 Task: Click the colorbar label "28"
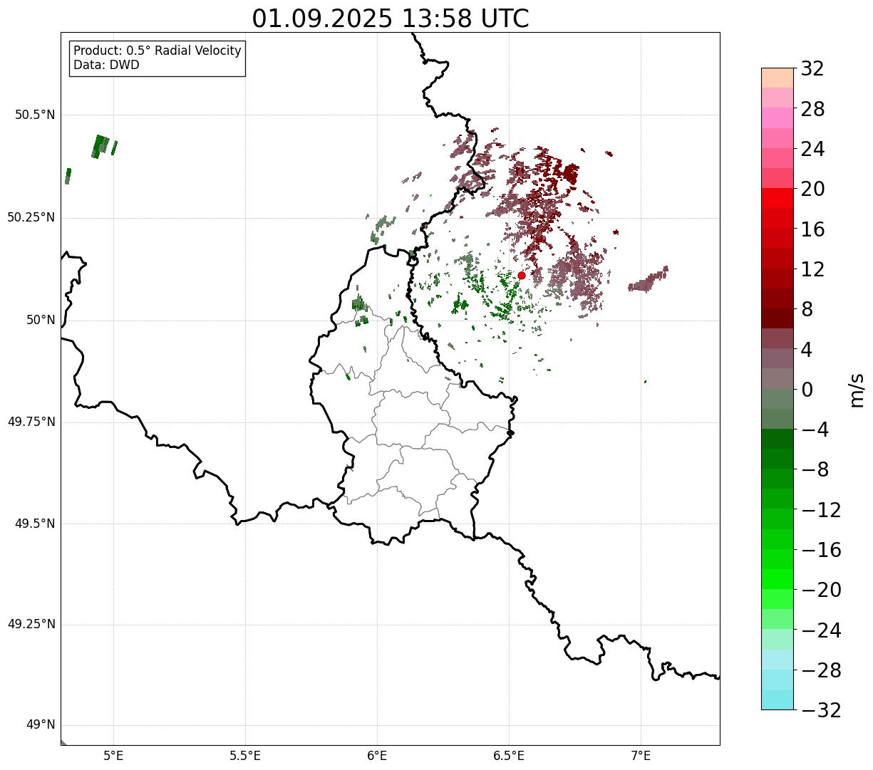tap(812, 109)
